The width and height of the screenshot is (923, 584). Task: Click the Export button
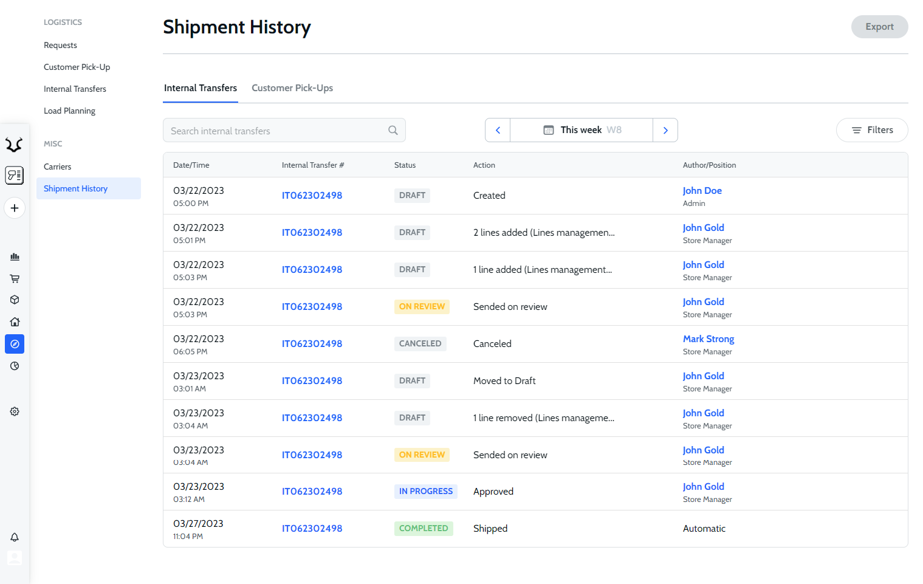tap(879, 27)
